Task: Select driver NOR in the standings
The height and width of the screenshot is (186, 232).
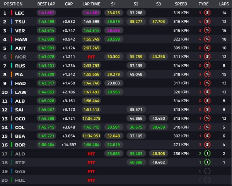Action: click(x=20, y=57)
